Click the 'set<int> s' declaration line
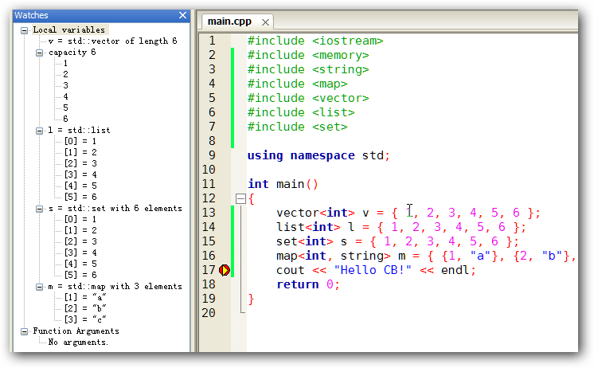 (x=398, y=242)
